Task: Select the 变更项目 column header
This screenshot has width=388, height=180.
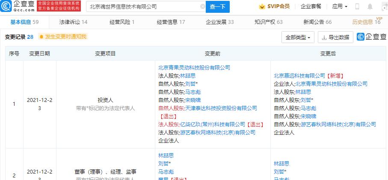Action: 105,53
